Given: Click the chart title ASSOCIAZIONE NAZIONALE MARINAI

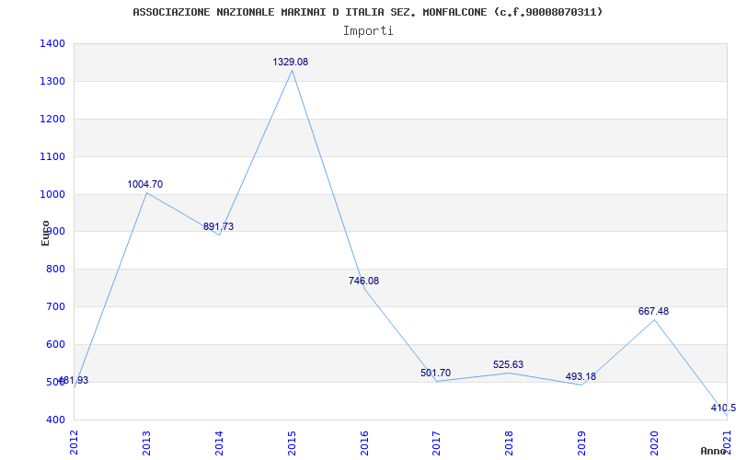Looking at the screenshot, I should tap(368, 12).
